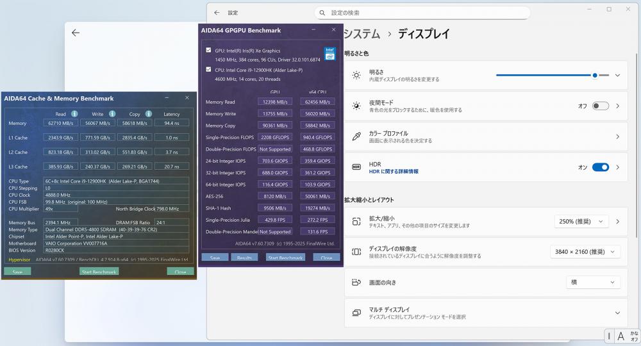Uncheck the GPU Intel Iris Xe Graphics checkbox
Viewport: 641px width, 346px height.
(x=208, y=50)
